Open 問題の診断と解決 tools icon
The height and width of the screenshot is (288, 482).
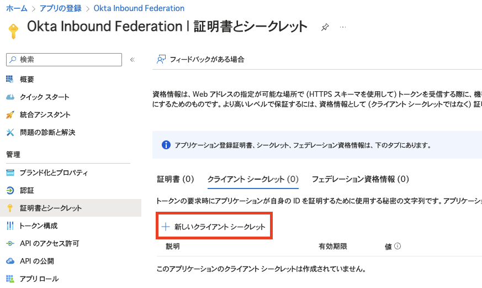coord(10,132)
